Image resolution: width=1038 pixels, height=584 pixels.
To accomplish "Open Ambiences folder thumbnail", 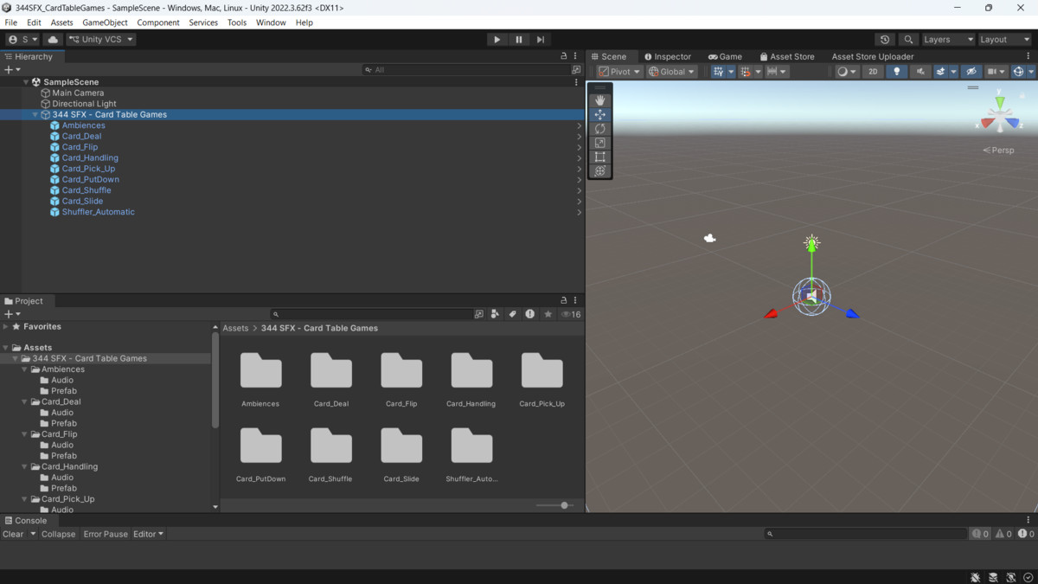I will (260, 370).
